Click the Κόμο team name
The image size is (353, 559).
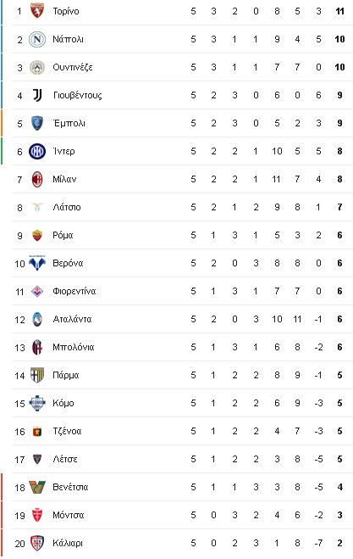pyautogui.click(x=63, y=403)
